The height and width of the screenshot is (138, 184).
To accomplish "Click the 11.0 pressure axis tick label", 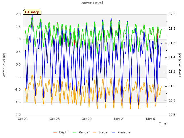I will pos(172,86).
